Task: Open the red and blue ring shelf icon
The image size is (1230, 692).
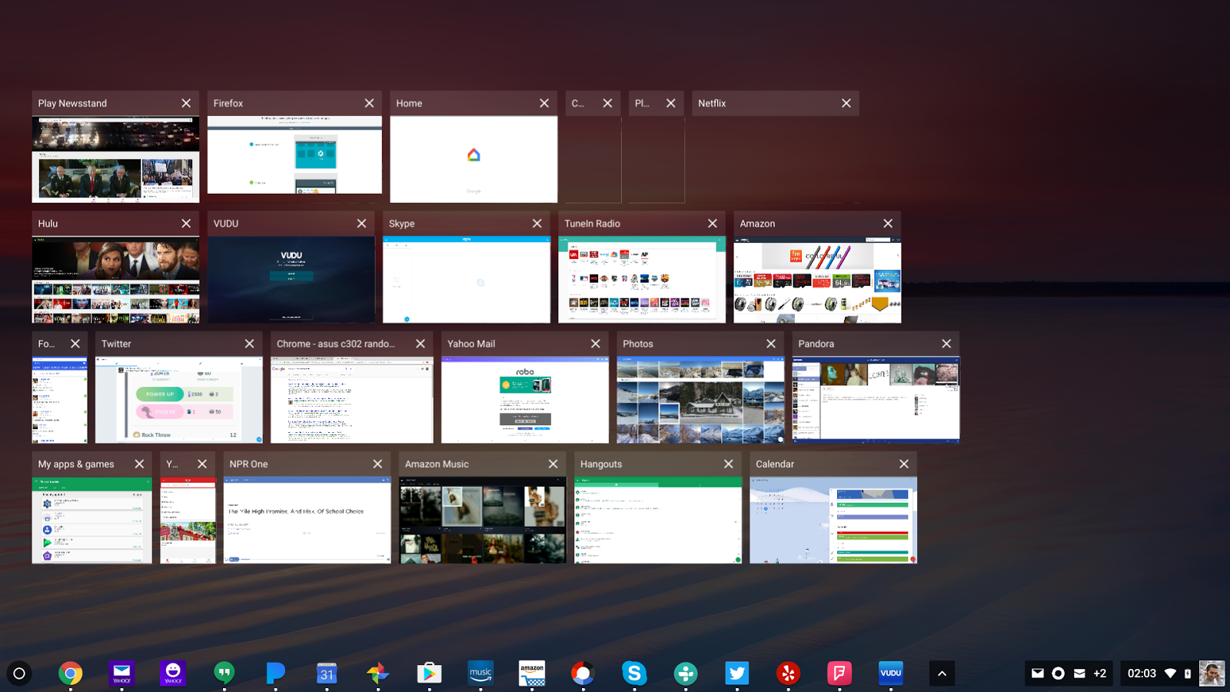Action: point(583,674)
